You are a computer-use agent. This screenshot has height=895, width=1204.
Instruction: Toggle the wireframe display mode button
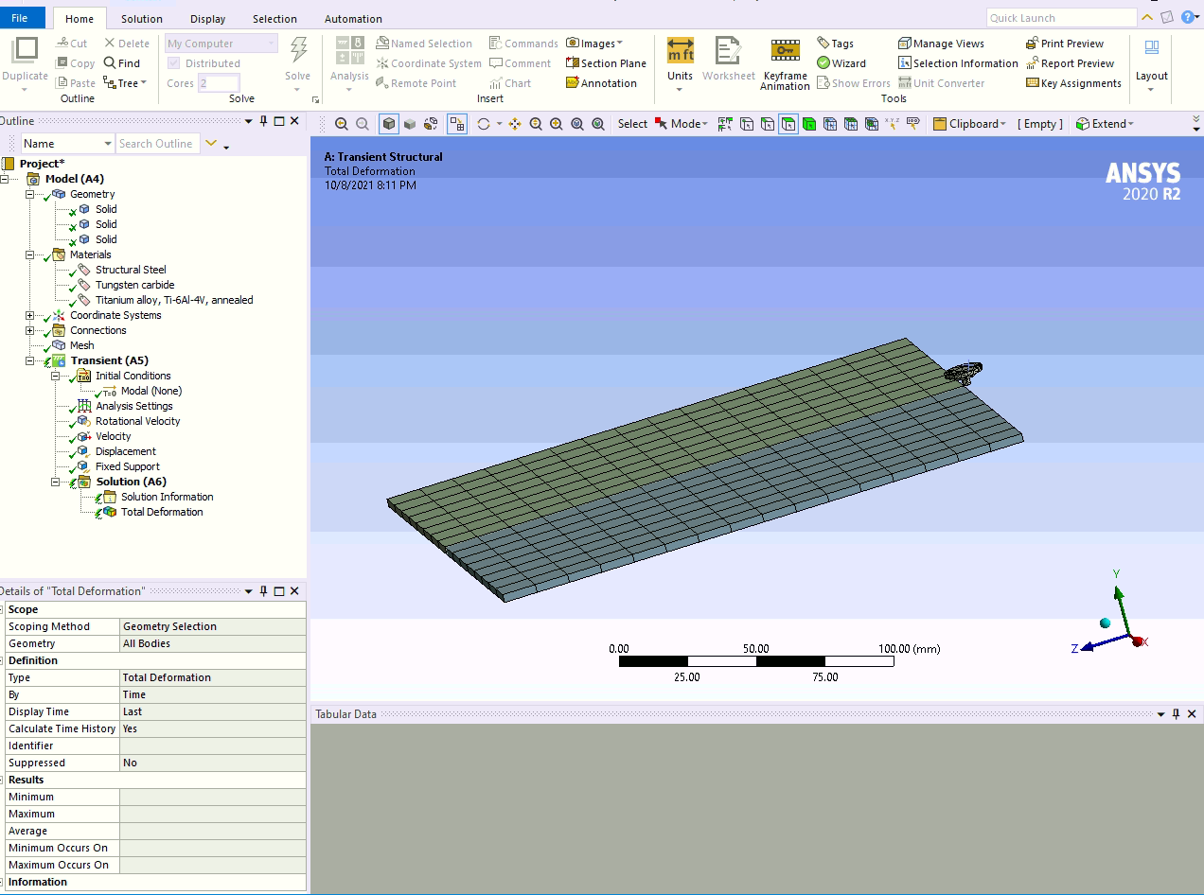(x=431, y=124)
